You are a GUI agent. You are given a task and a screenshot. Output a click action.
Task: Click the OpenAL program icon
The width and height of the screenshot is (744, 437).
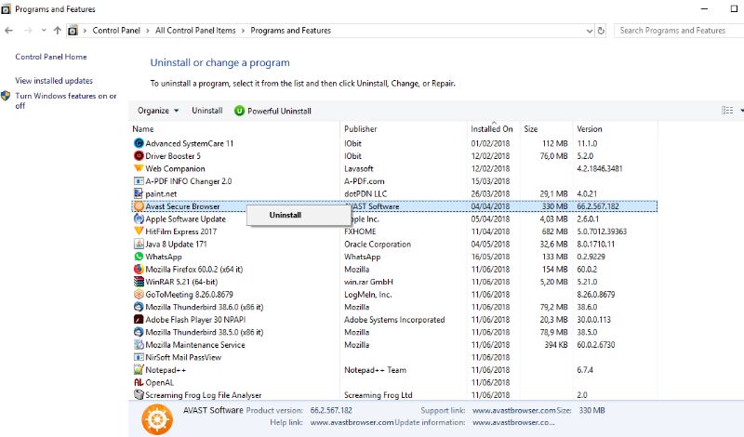pyautogui.click(x=139, y=382)
